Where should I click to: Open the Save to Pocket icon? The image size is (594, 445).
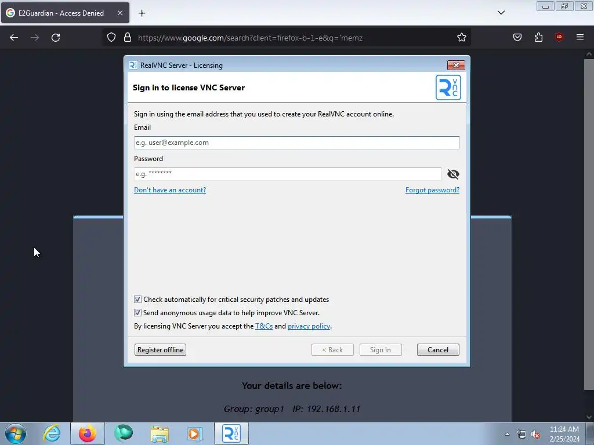517,37
